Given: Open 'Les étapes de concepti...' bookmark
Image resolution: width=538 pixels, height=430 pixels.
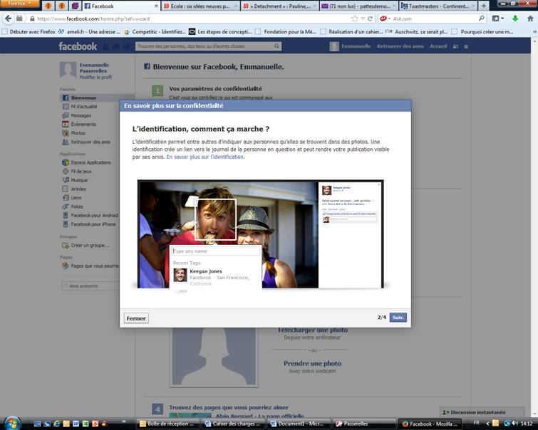Looking at the screenshot, I should (221, 32).
